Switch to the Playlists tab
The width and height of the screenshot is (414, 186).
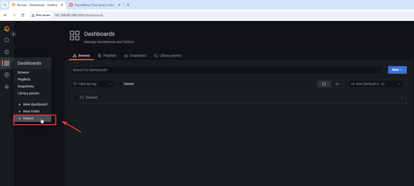point(107,56)
